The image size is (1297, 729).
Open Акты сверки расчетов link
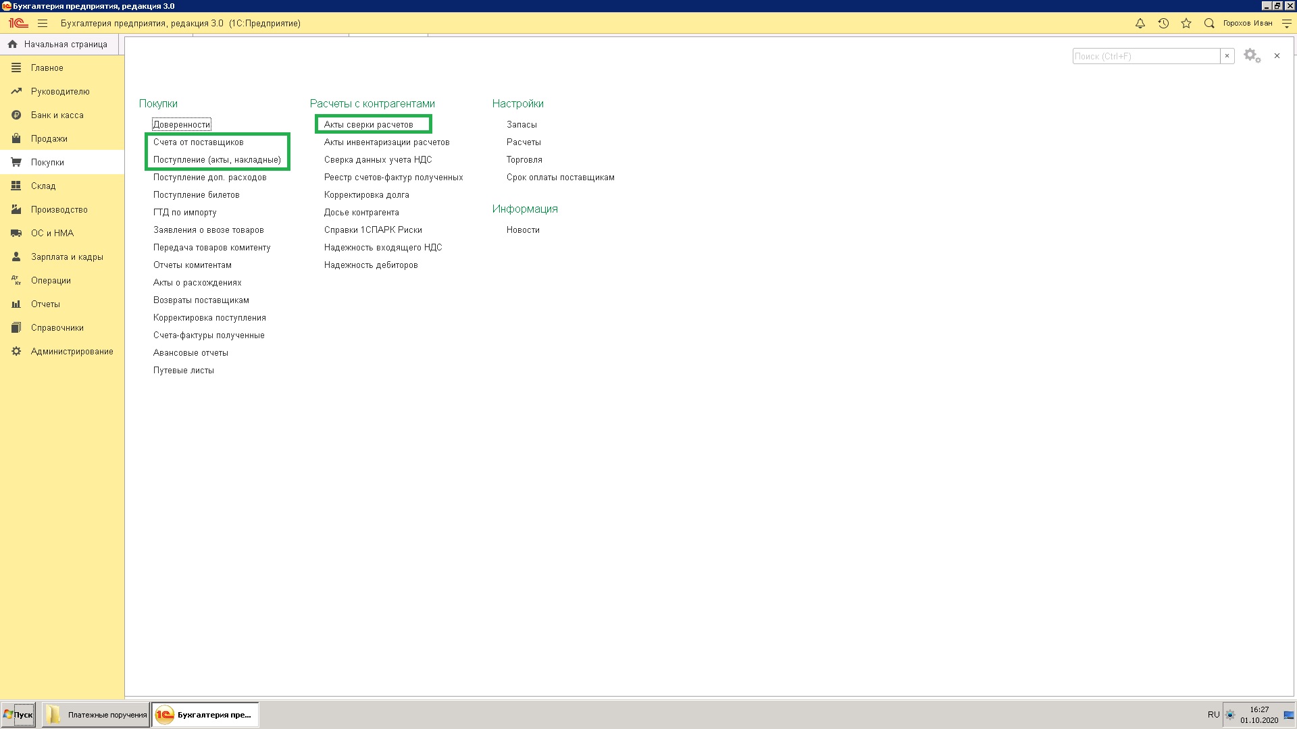coord(368,125)
